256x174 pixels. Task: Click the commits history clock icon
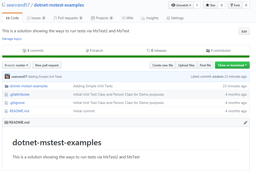pos(25,51)
